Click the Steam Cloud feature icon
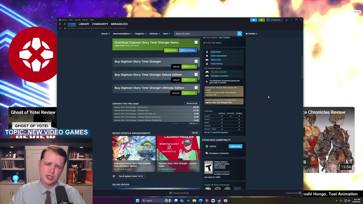363x204 pixels. tap(207, 60)
